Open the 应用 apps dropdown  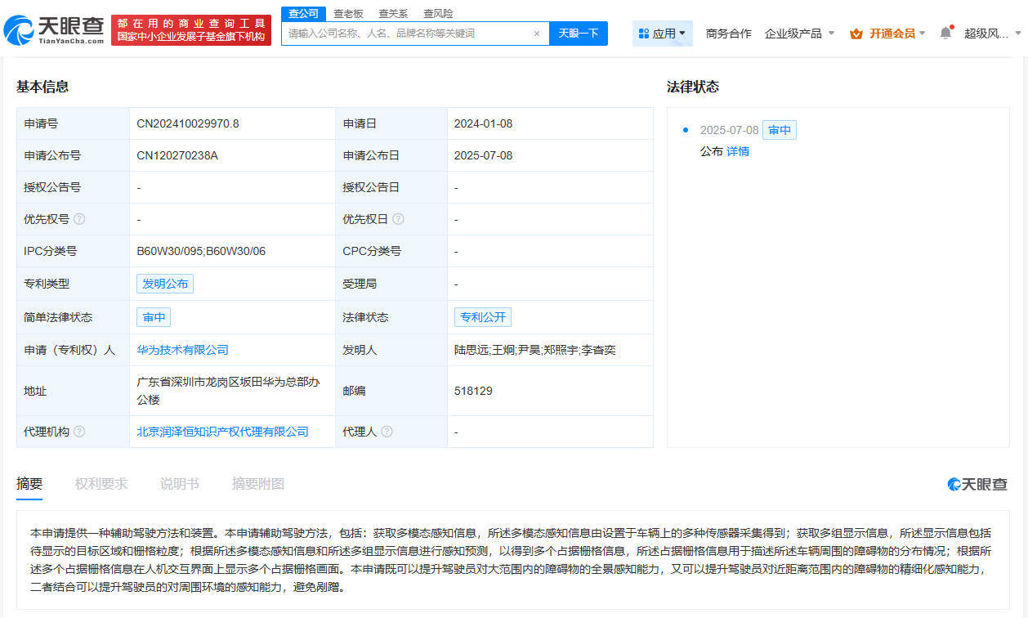coord(662,34)
